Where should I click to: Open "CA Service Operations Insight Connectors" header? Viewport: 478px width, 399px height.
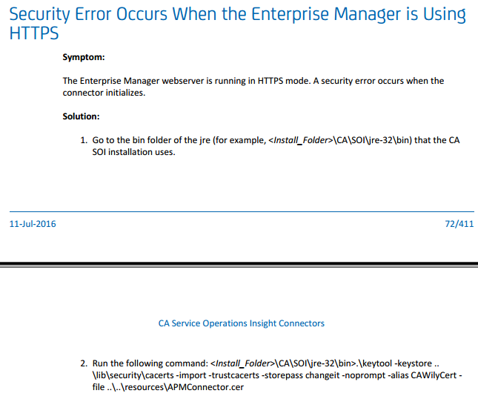(x=242, y=323)
